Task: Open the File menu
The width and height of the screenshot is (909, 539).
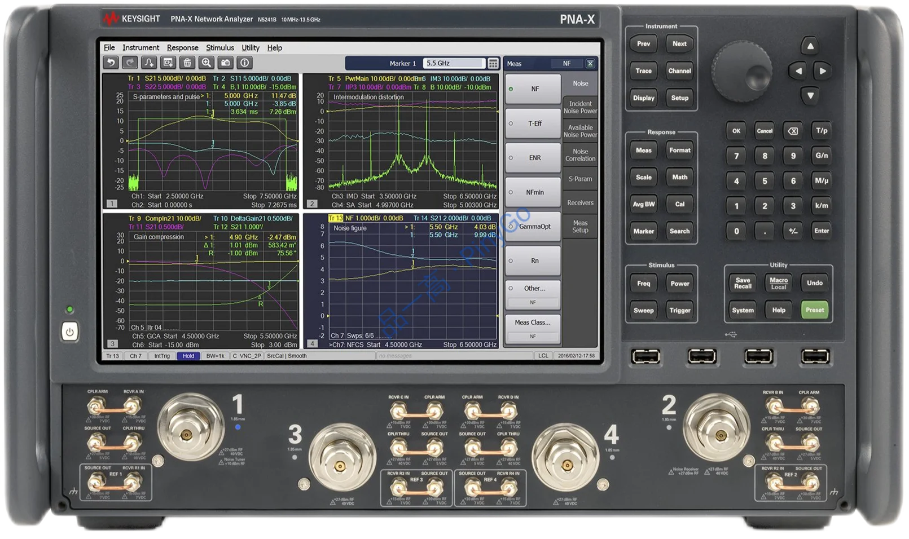Action: tap(109, 48)
